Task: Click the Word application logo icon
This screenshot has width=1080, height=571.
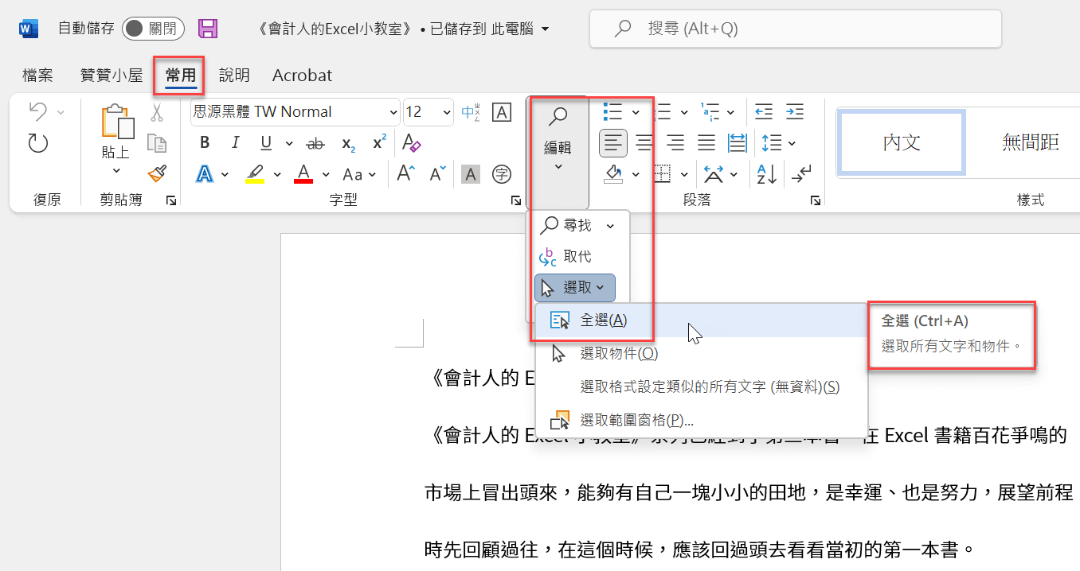Action: tap(29, 29)
